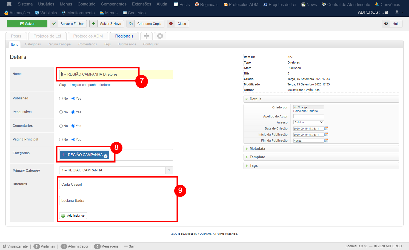
Task: Click the Joomla logo icon
Action: 9,4
